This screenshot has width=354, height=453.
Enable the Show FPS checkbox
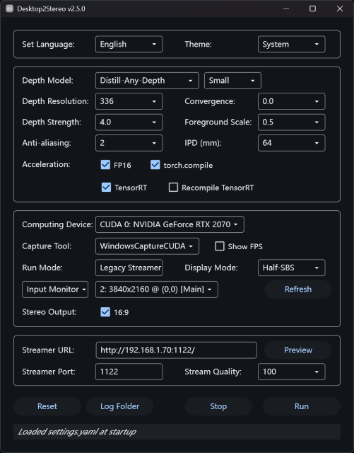220,246
